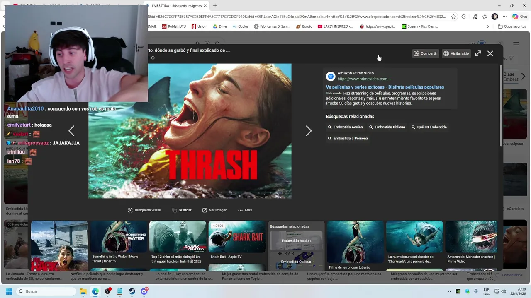
Task: Open Steam from the taskbar
Action: (132, 291)
